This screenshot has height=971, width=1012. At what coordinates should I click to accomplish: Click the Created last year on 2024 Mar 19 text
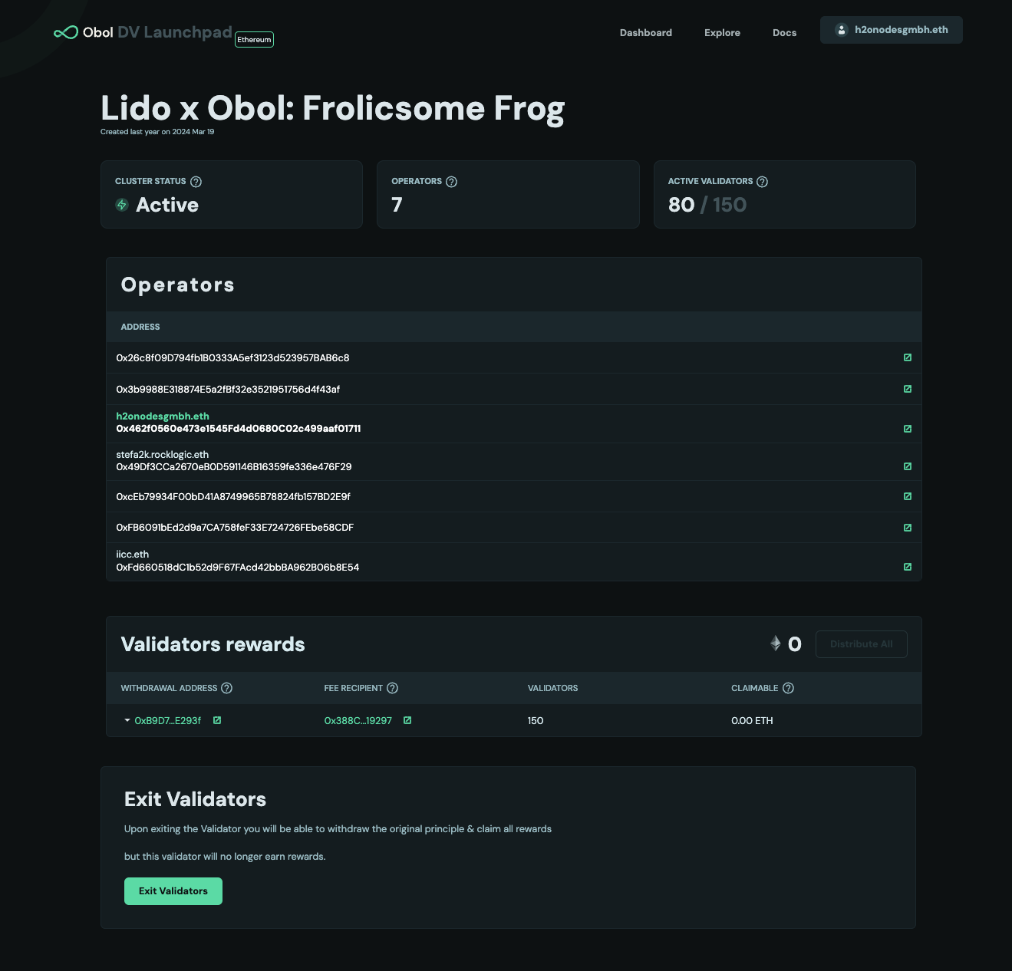click(157, 132)
